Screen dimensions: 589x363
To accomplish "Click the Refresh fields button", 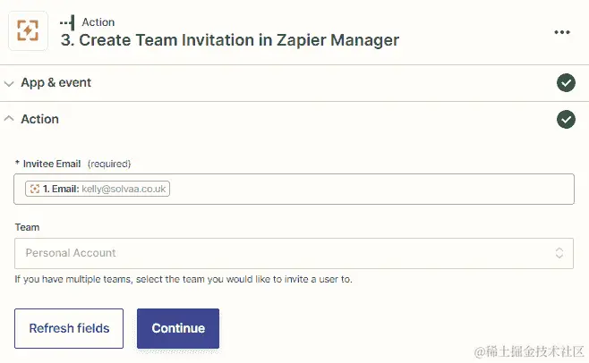I will (69, 328).
